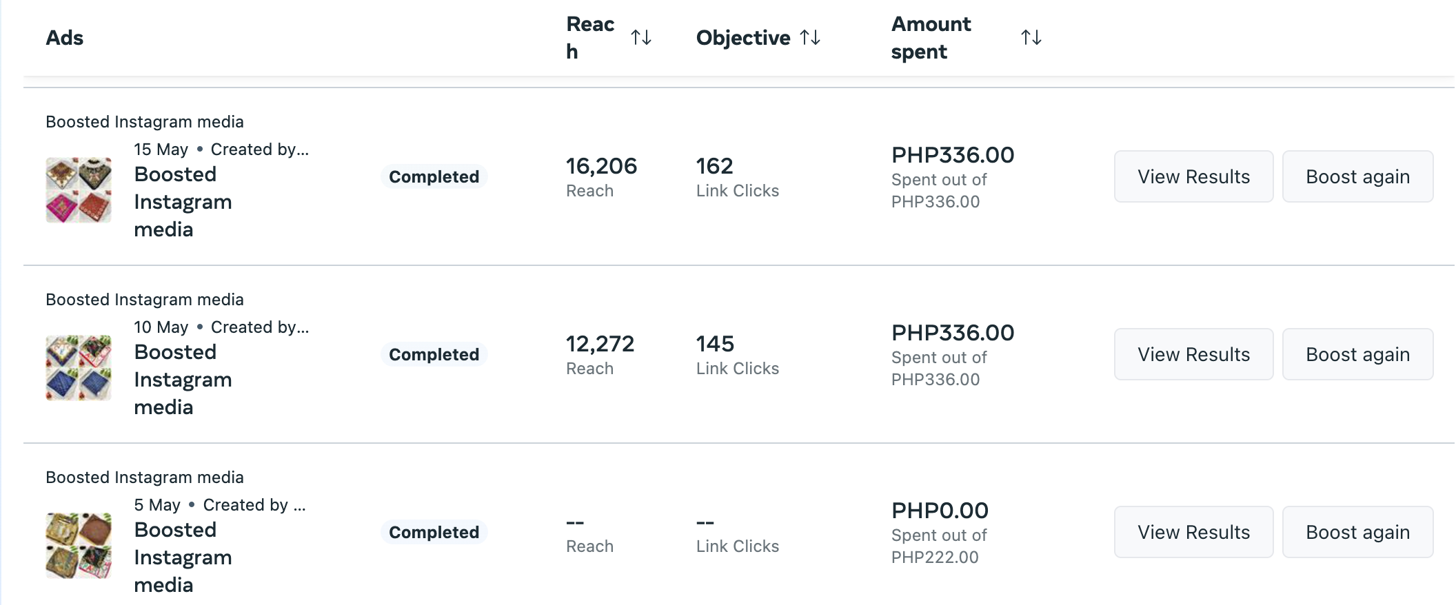Boost again the 15 May ad
This screenshot has height=605, width=1456.
[1357, 176]
